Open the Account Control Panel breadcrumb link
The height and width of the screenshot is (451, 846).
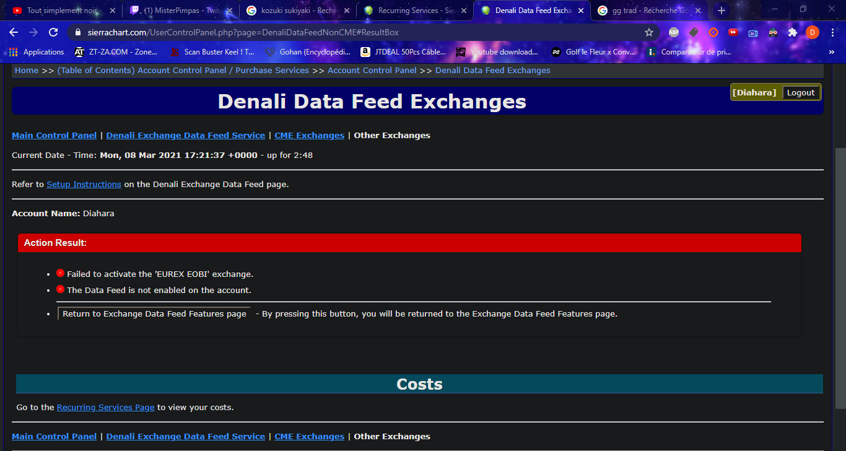click(x=372, y=71)
